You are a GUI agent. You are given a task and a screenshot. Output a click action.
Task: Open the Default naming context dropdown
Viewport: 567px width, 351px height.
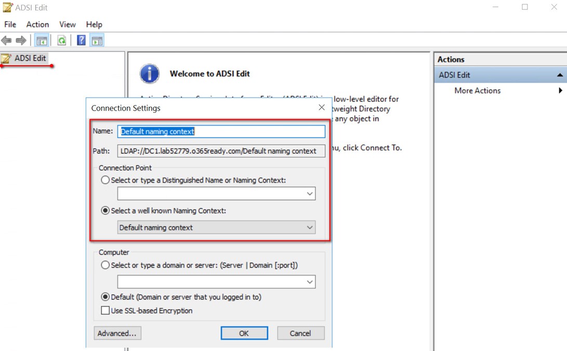[216, 227]
